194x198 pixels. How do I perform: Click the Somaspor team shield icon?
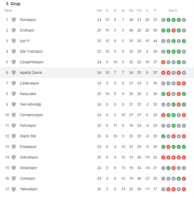tap(14, 20)
